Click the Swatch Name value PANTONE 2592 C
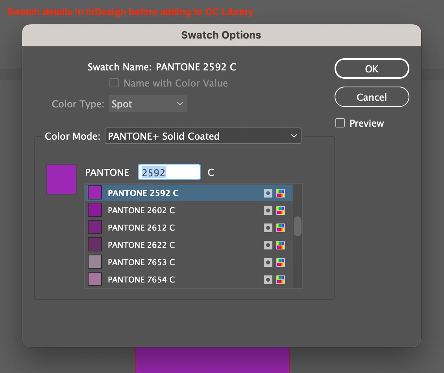 [196, 67]
